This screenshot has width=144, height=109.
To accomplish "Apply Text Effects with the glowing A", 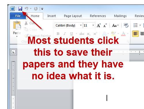I will pos(105,34).
